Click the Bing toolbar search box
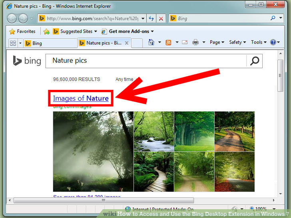This screenshot has height=218, width=291. click(x=219, y=18)
